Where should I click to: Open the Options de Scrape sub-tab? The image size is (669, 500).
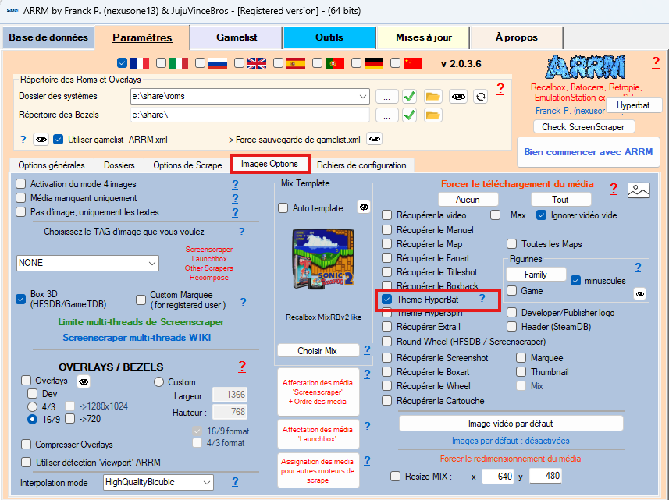187,165
